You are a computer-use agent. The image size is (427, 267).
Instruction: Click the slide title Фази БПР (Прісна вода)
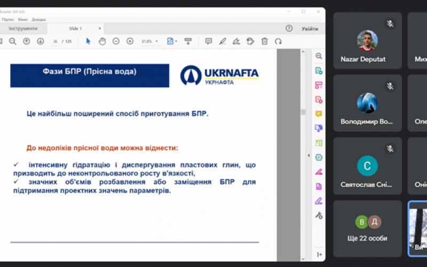point(90,72)
